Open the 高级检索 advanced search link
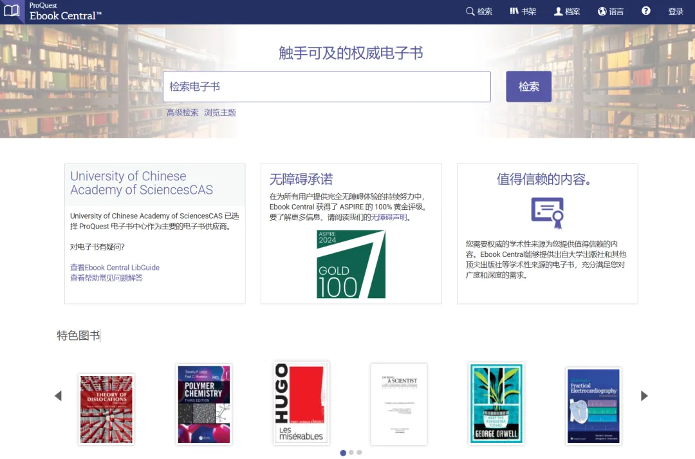Image resolution: width=695 pixels, height=459 pixels. coord(183,113)
